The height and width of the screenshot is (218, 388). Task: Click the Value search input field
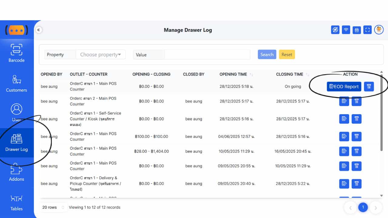point(207,54)
